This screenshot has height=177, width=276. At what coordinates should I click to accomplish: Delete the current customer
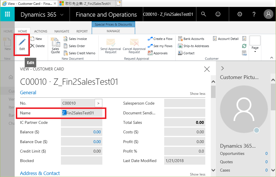point(37,46)
